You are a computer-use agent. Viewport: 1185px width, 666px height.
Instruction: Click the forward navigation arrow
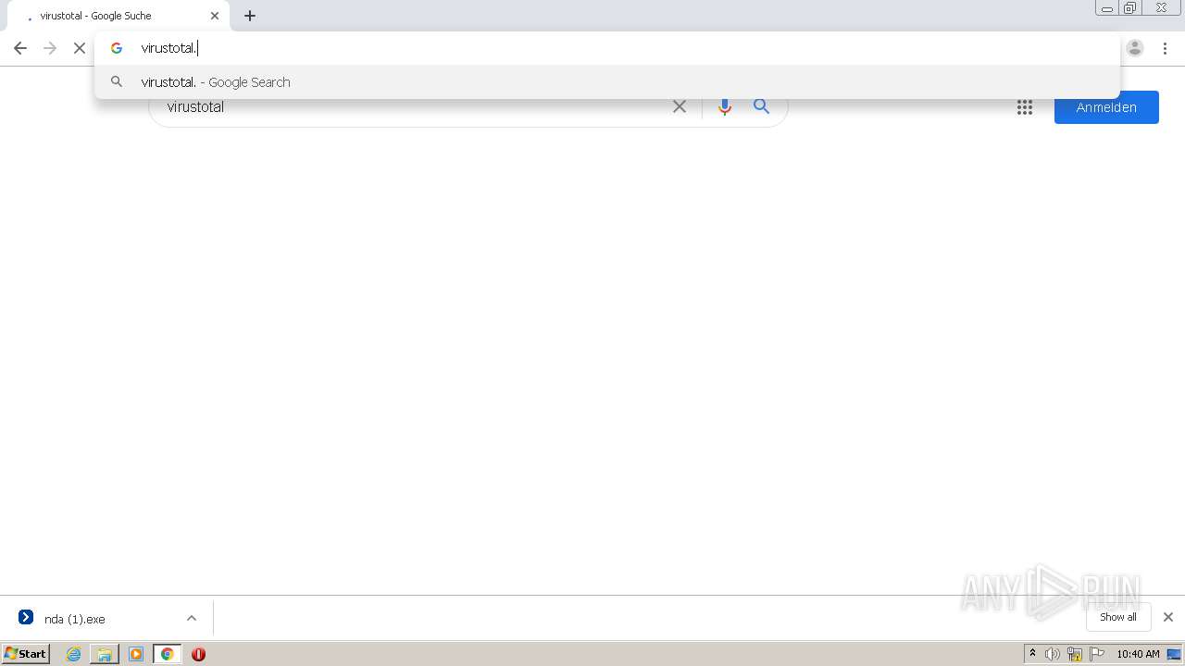point(50,48)
